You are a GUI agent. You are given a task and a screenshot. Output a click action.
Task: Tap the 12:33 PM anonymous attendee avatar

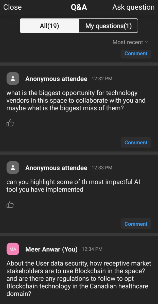(13, 167)
